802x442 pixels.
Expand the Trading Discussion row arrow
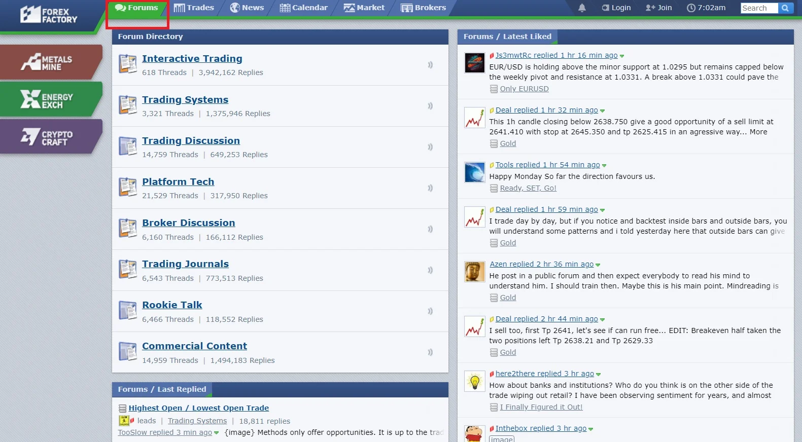[x=430, y=147]
